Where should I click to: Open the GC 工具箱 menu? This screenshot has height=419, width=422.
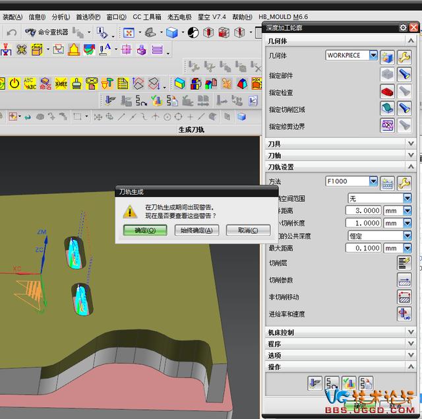coord(146,17)
